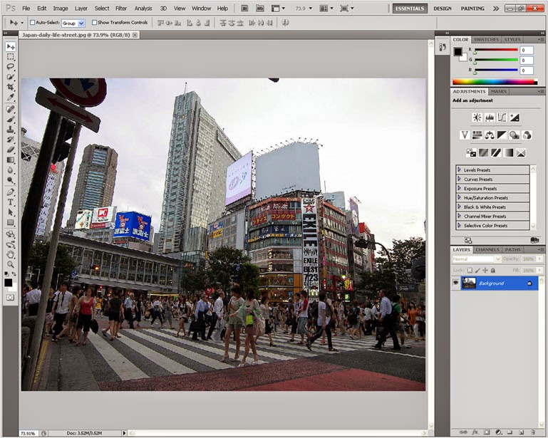The width and height of the screenshot is (548, 438).
Task: Open the Image menu
Action: 61,9
